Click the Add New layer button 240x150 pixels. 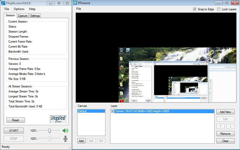(x=226, y=112)
